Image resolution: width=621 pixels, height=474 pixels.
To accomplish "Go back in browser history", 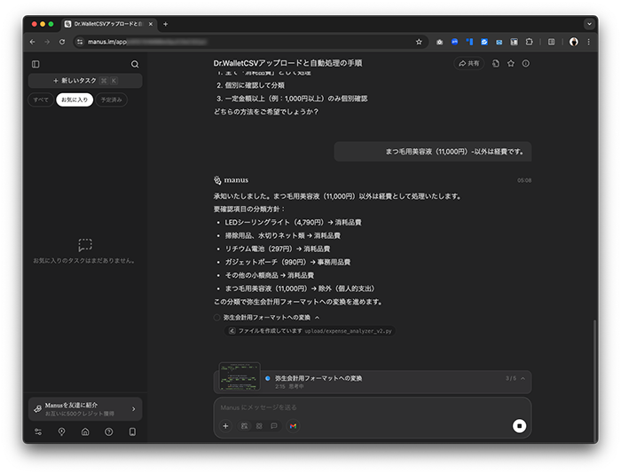I will 33,42.
